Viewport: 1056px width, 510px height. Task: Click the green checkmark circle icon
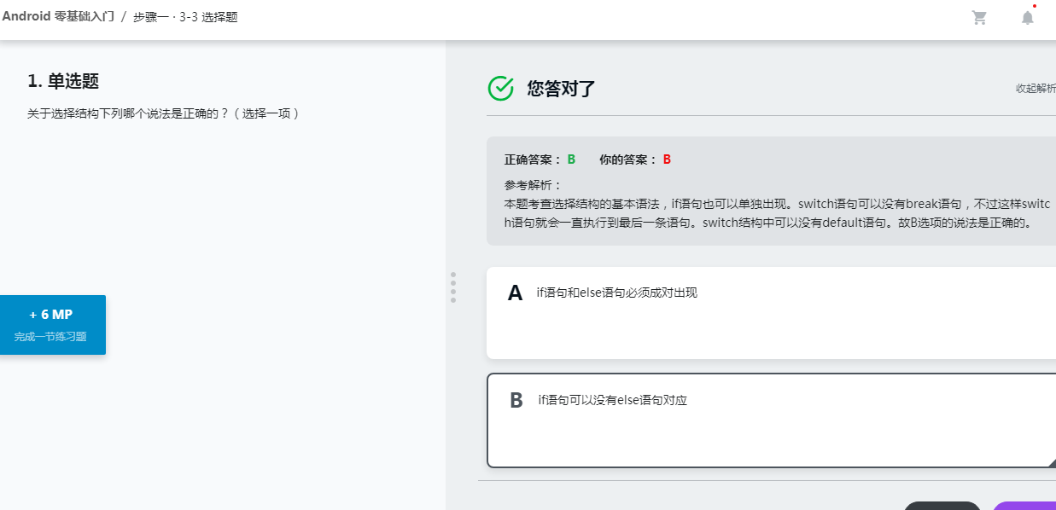(501, 87)
